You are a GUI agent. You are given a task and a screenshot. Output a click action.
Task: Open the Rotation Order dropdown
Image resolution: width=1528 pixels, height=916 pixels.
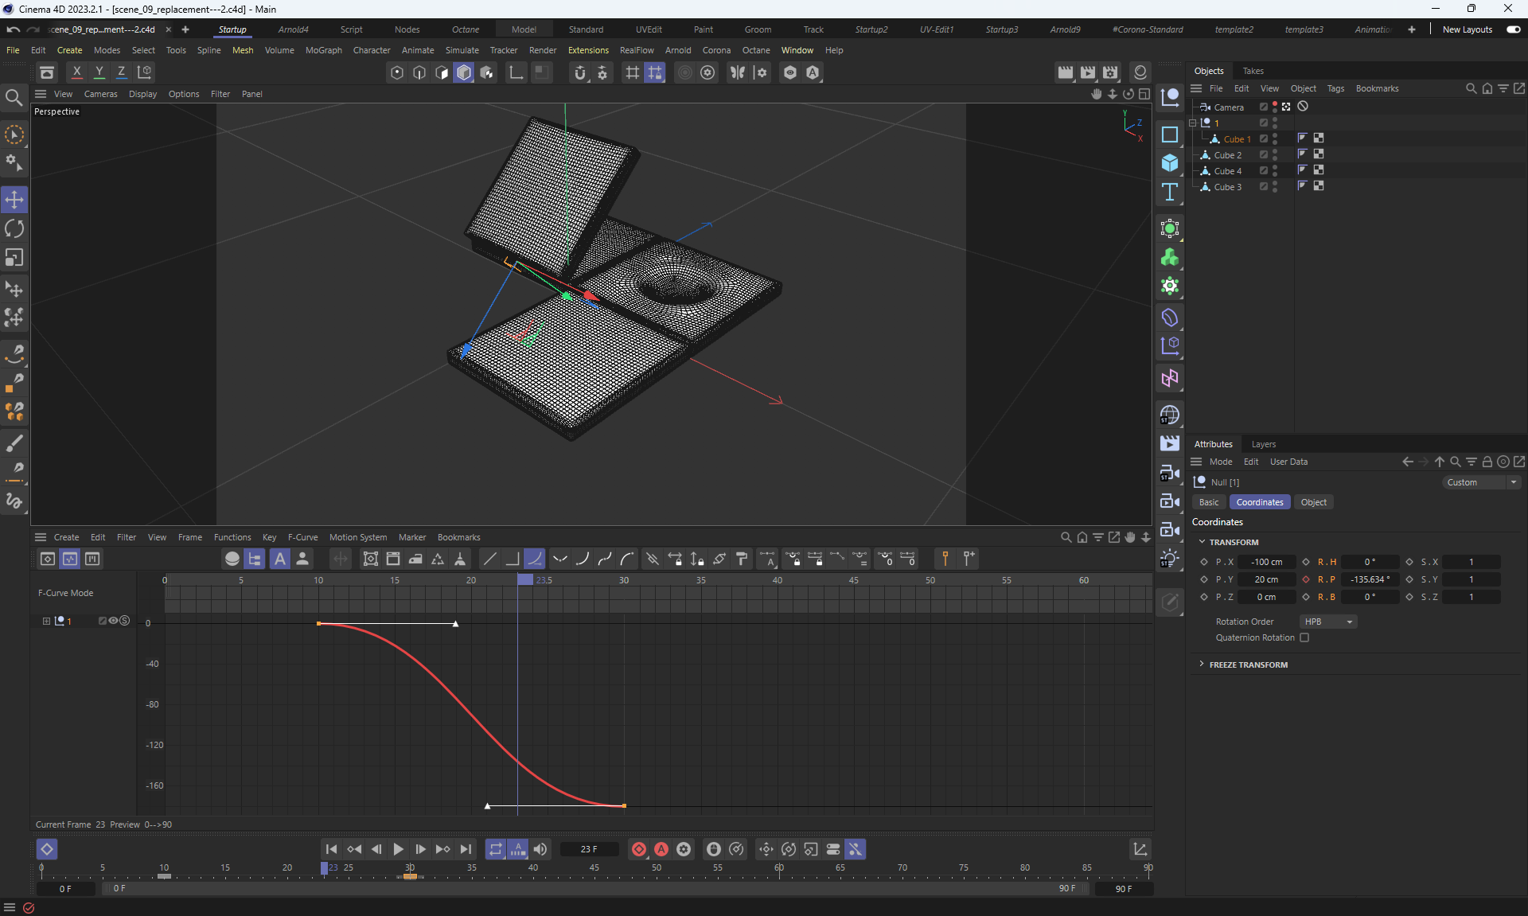pos(1328,622)
